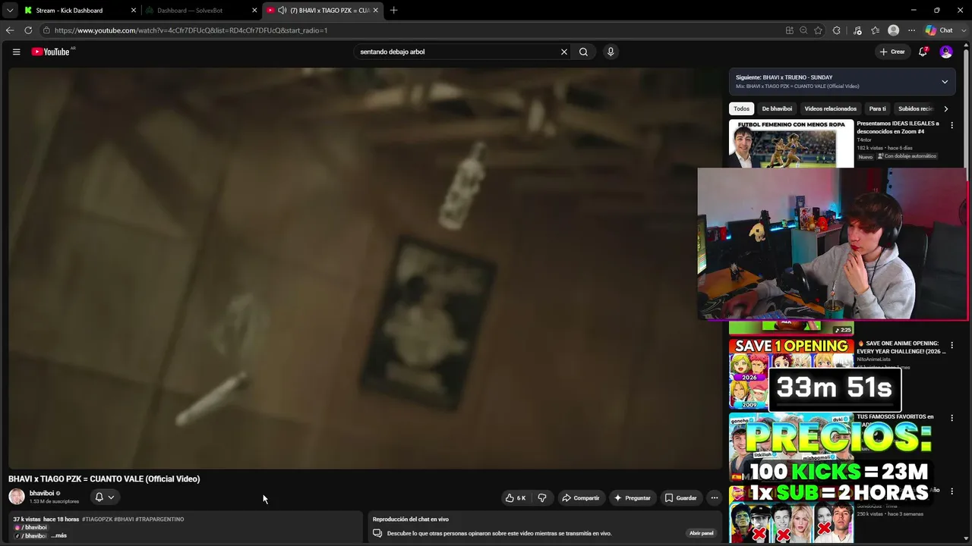Open options for Presentamos IDEAS ILEGALES video
972x546 pixels.
click(951, 125)
